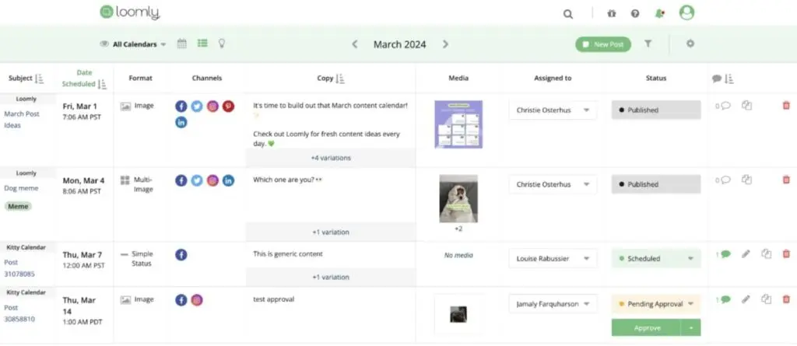
Task: Open assignee dropdown showing Louise Rabussier
Action: (x=553, y=259)
